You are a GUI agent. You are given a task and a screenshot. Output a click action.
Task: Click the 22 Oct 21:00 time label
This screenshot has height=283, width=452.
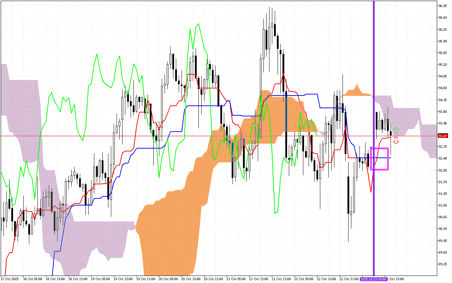349,279
